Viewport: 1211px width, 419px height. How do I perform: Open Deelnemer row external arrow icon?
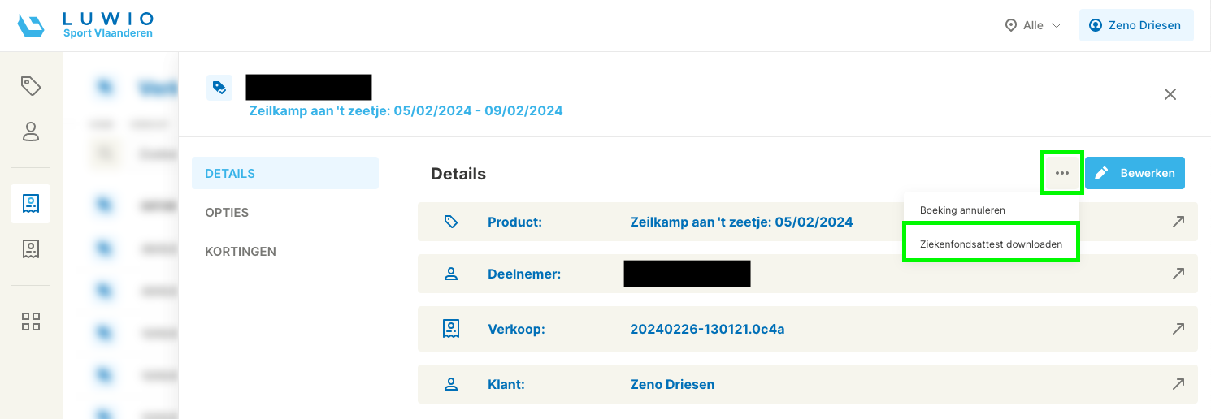(1178, 274)
